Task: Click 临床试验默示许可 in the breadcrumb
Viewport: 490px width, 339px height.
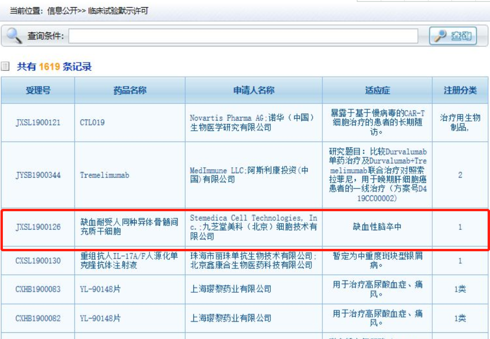Action: coord(118,11)
